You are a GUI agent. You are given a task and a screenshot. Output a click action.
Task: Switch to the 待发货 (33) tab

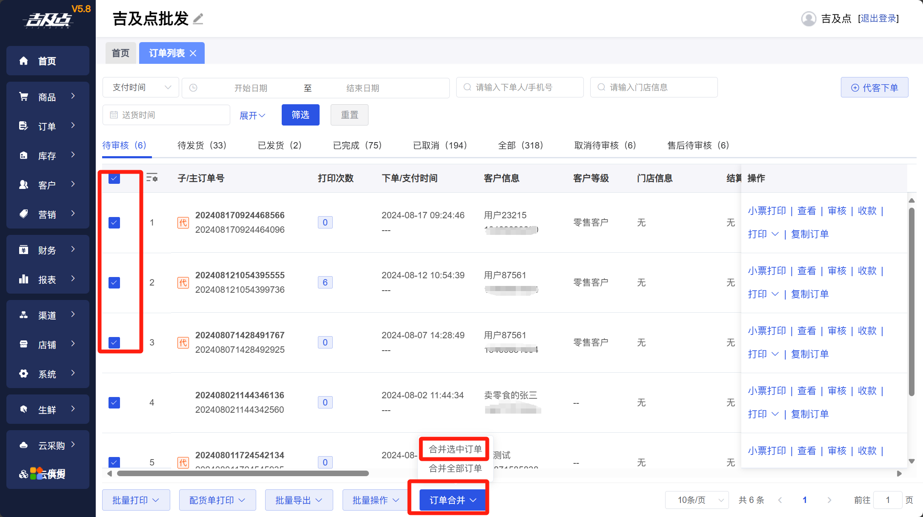202,146
